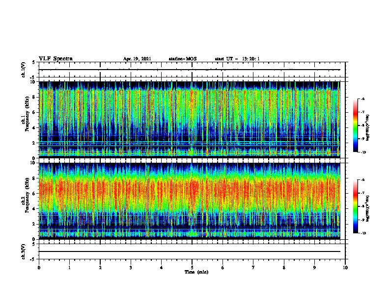This screenshot has width=389, height=300.
Task: Click the ch.2 spectrogram color scale bar
Action: [356, 206]
